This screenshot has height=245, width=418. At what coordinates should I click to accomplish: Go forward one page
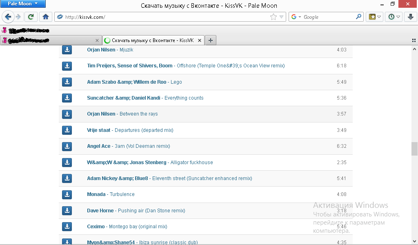click(18, 17)
